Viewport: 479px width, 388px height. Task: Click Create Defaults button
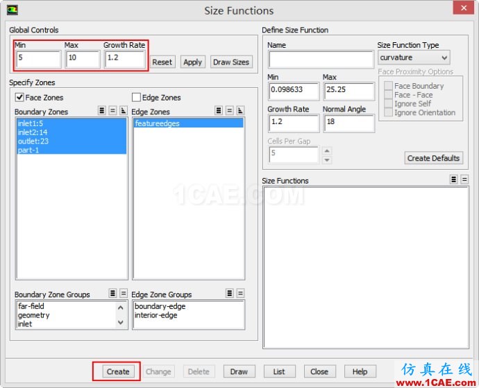pyautogui.click(x=433, y=158)
